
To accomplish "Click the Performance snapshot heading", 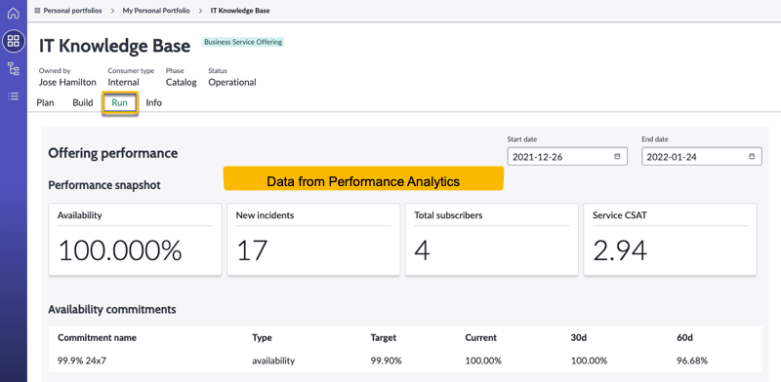I will click(104, 185).
